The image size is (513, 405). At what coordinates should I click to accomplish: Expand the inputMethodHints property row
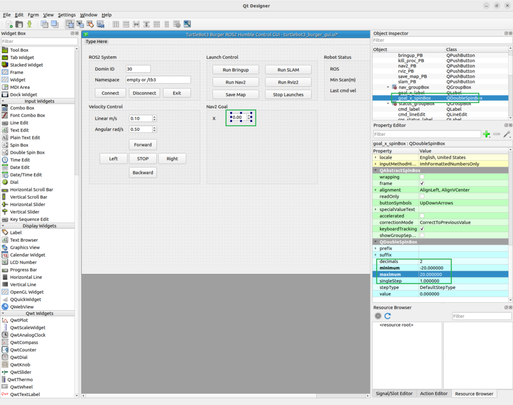376,164
